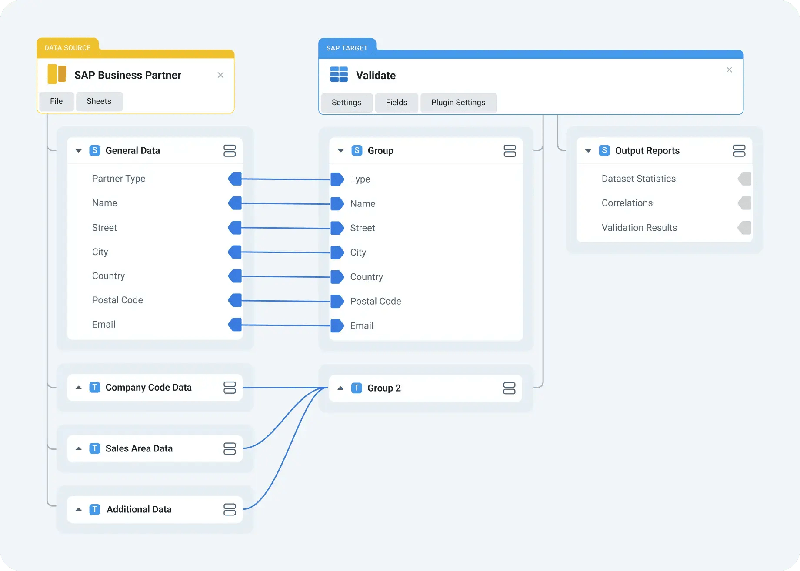The image size is (800, 571).
Task: Open the File tab of data source
Action: click(x=57, y=101)
